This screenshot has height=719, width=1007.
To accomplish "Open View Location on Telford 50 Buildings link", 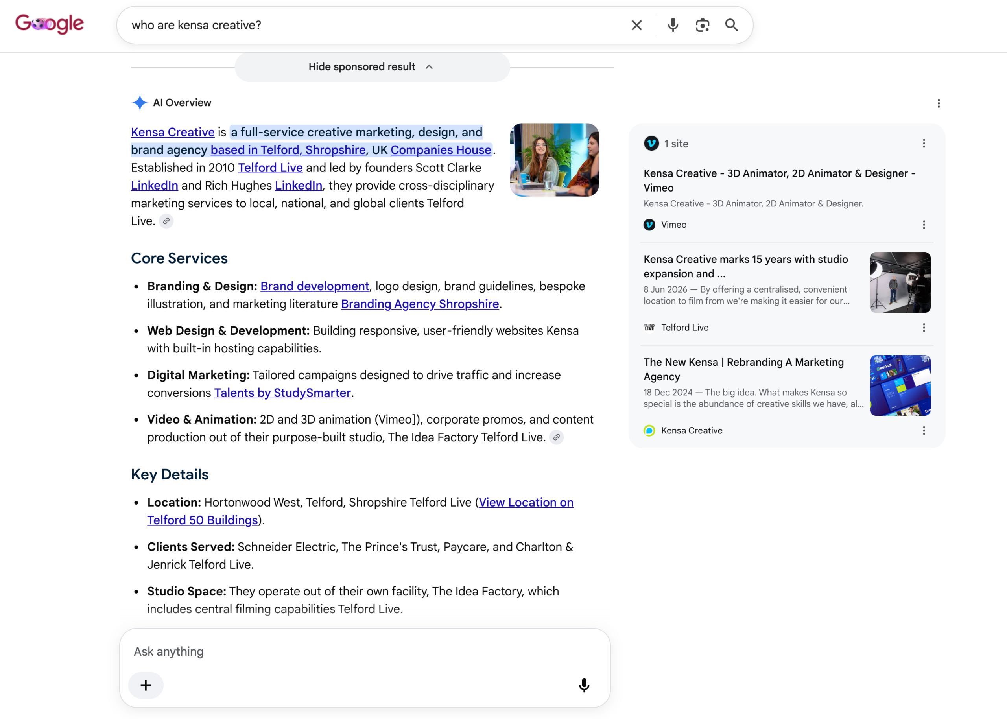I will point(360,511).
